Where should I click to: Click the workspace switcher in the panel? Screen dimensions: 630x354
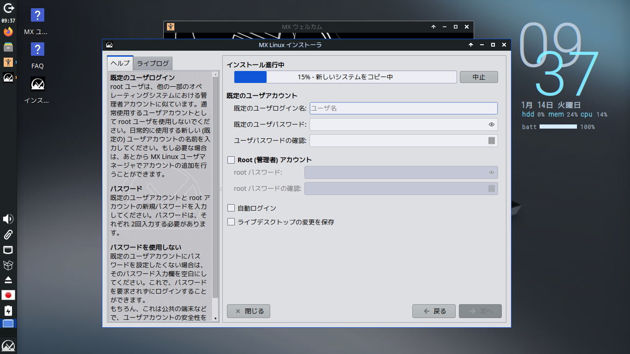(x=8, y=324)
